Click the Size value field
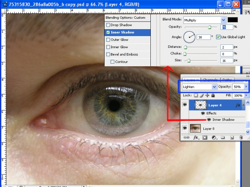The height and width of the screenshot is (187, 250). (x=227, y=61)
